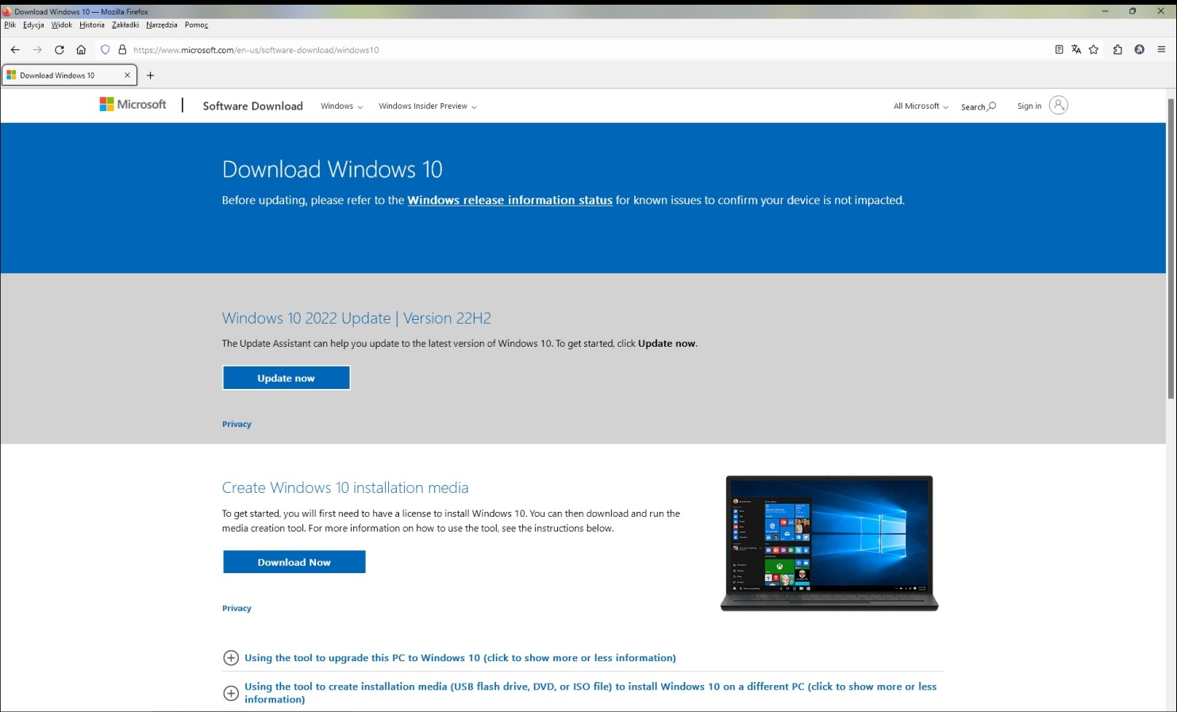The height and width of the screenshot is (712, 1177).
Task: Open Privacy link under Download Now
Action: click(x=237, y=608)
